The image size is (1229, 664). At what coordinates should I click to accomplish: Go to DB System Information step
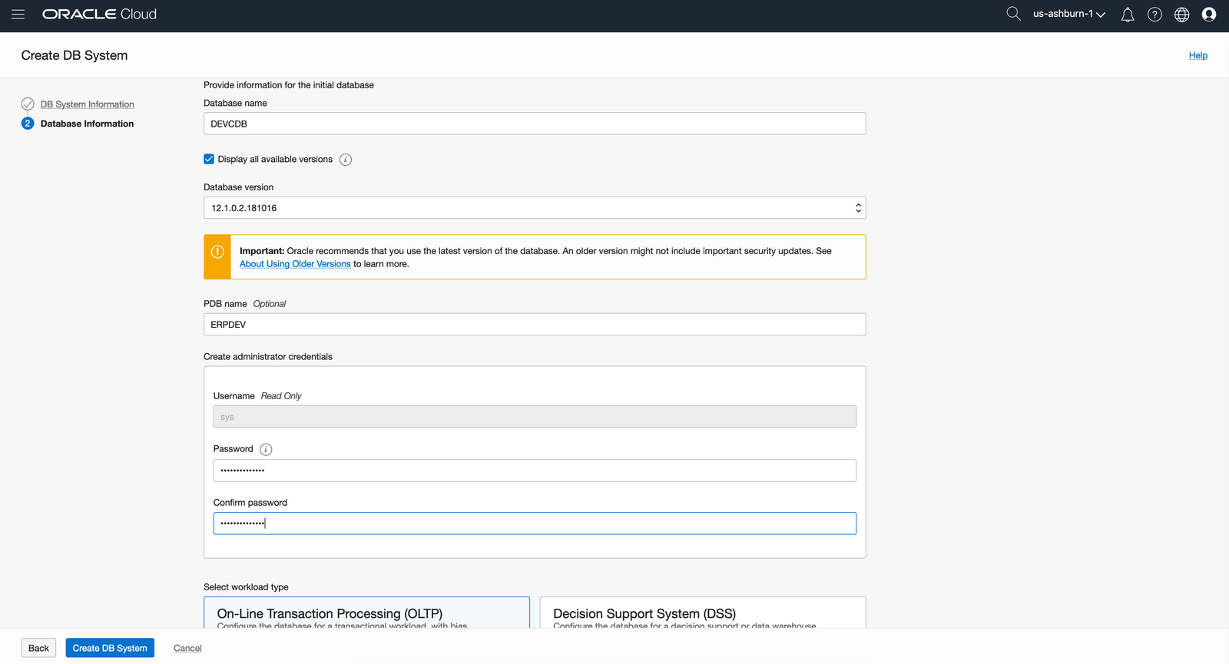pyautogui.click(x=87, y=104)
